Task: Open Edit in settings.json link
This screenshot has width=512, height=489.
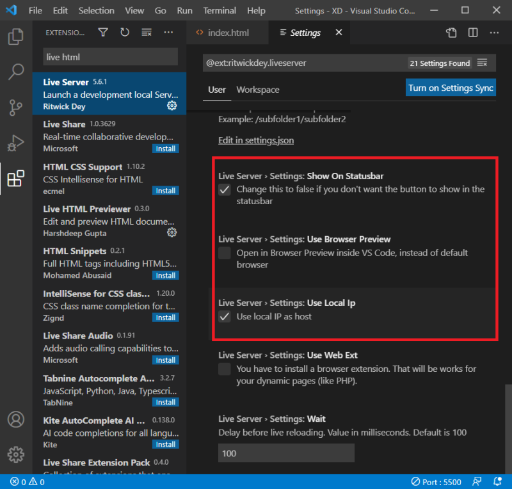Action: click(255, 140)
